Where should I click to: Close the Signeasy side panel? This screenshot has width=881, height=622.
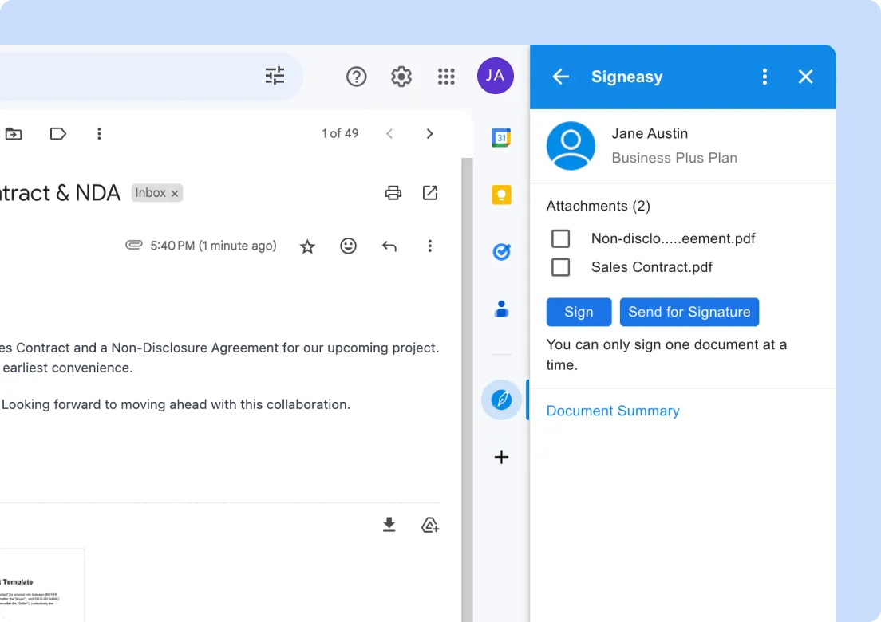tap(806, 77)
